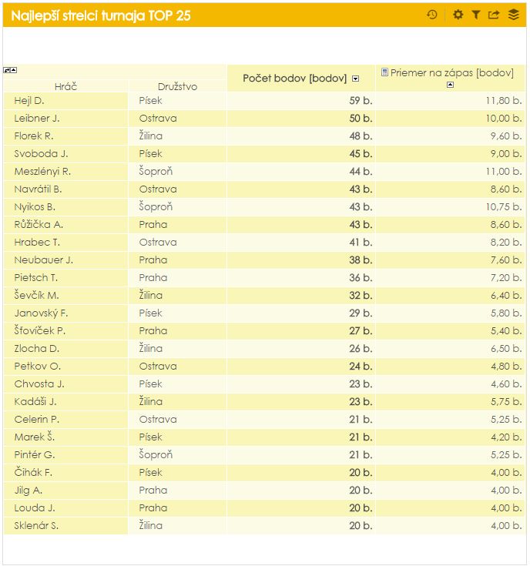Click the title Najlepší strelci turnaja TOP 25
The height and width of the screenshot is (566, 530).
(x=101, y=15)
